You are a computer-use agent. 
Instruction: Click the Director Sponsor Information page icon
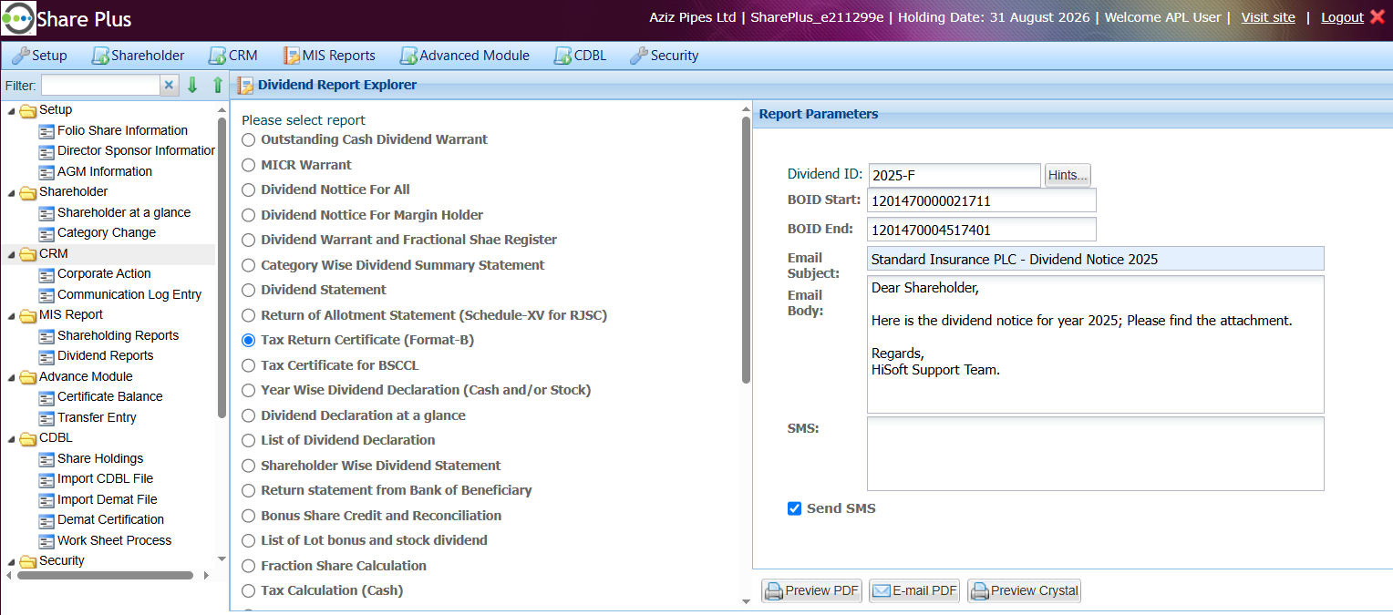point(46,151)
